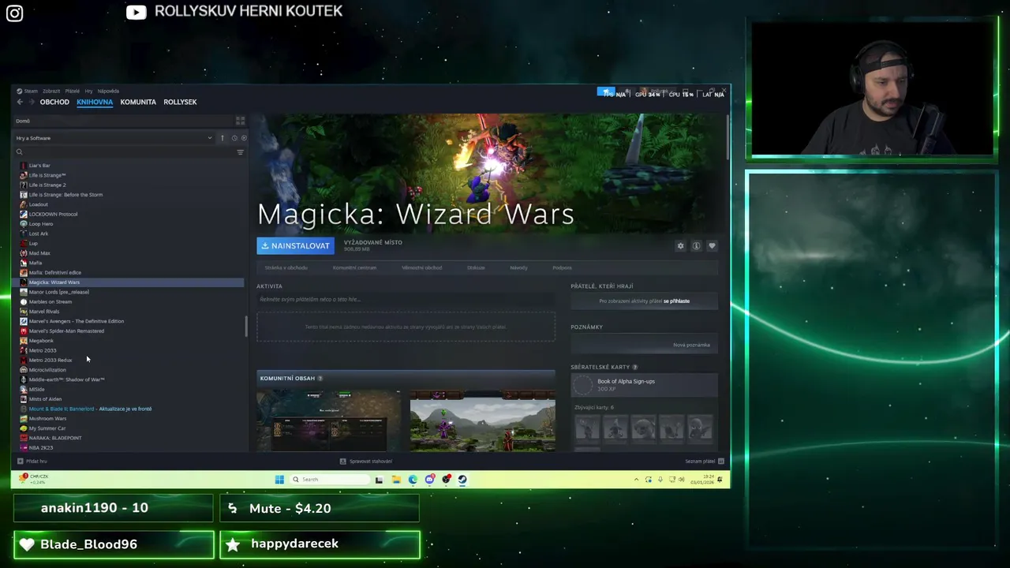Open the Podpora link

point(562,267)
